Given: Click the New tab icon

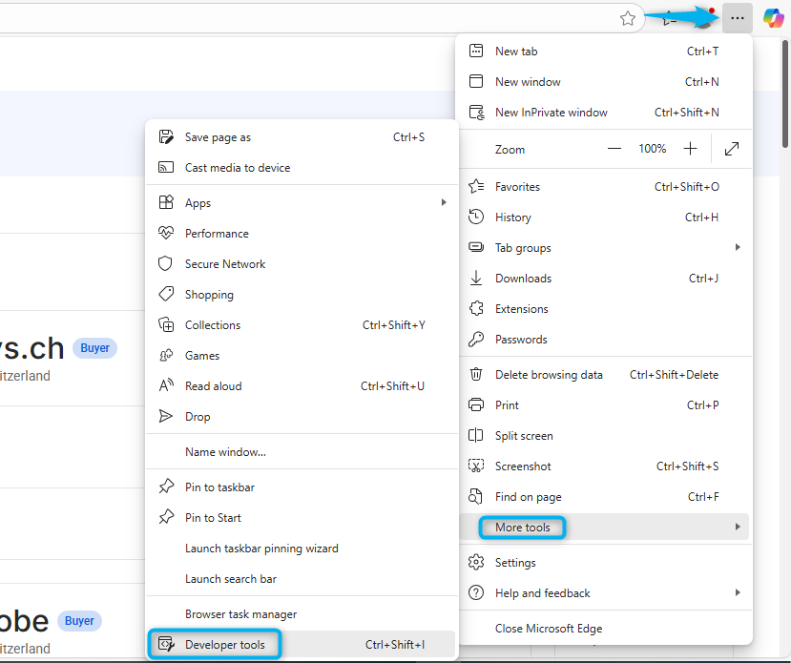Looking at the screenshot, I should click(x=476, y=51).
